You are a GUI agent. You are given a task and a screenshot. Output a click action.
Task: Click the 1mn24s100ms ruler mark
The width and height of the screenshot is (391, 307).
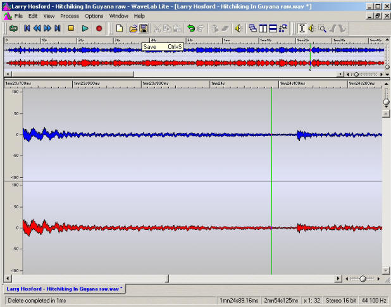click(292, 84)
